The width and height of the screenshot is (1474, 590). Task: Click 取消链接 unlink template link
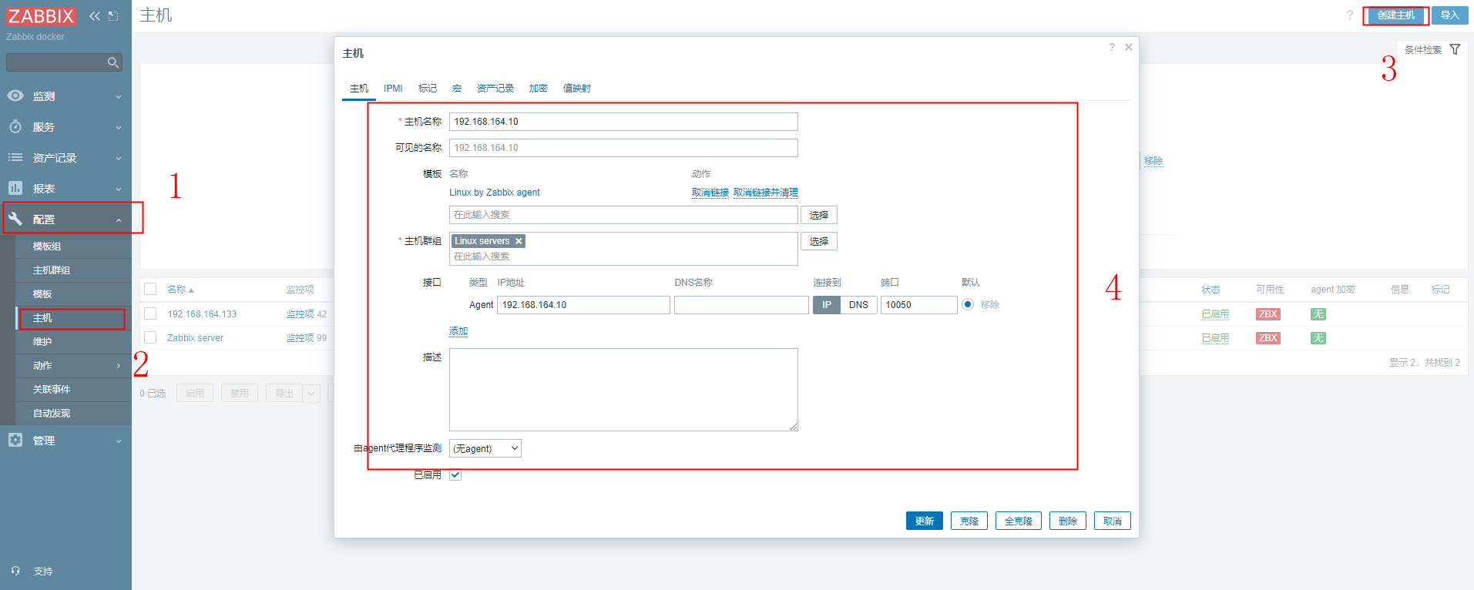[710, 193]
